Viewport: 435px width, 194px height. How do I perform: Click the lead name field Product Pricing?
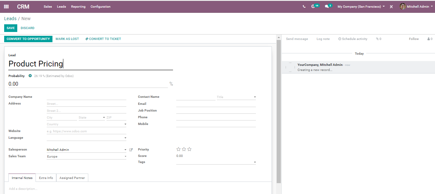coord(91,64)
